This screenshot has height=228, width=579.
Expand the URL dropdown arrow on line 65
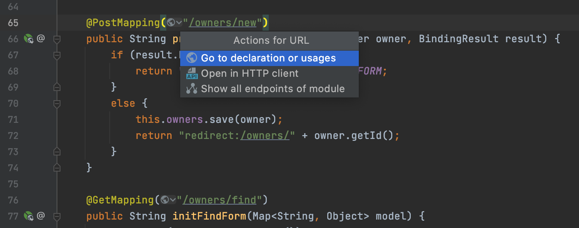179,23
